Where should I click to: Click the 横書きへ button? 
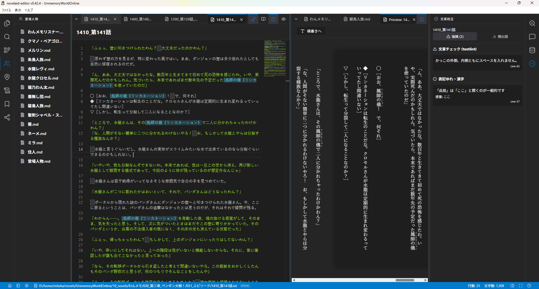click(x=311, y=31)
